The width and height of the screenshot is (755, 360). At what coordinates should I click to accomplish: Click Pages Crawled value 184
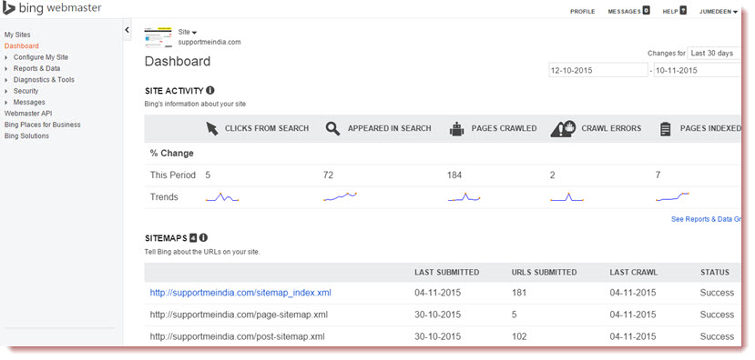(454, 175)
